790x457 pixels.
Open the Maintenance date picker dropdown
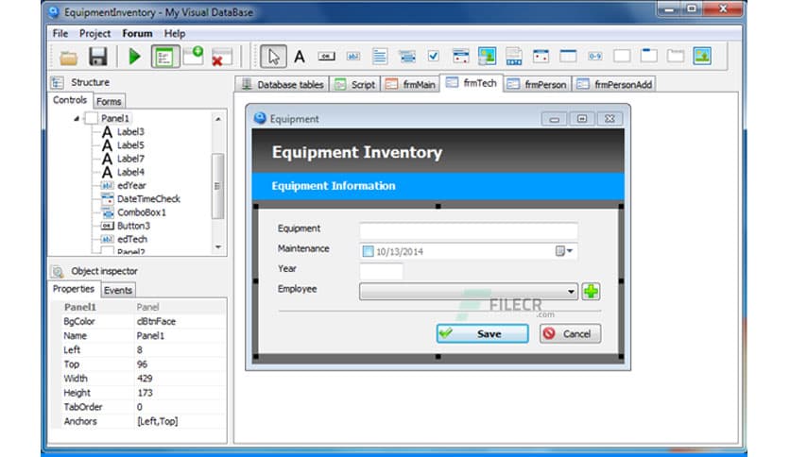[565, 252]
